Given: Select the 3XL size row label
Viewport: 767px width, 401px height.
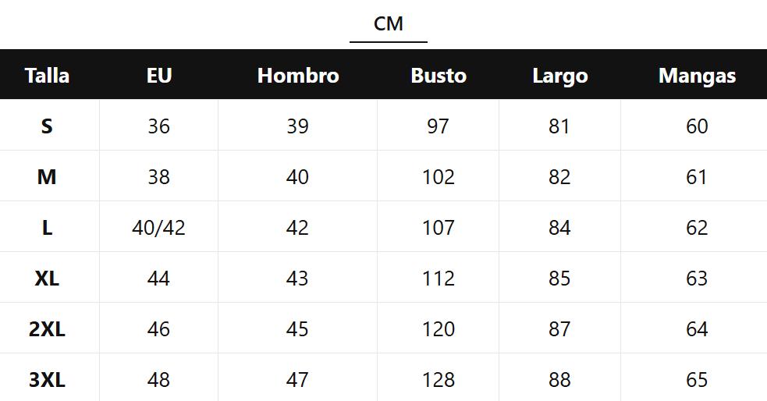Looking at the screenshot, I should point(47,380).
